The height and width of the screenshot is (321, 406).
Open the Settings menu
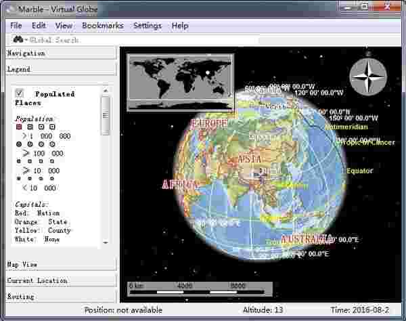(147, 26)
